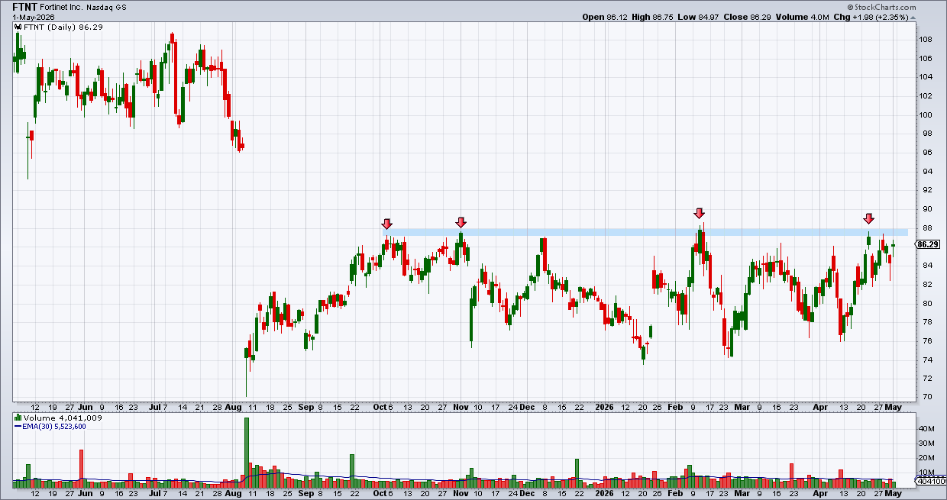Click the FTNT (Daily) 86.29 legend label
This screenshot has width=947, height=500.
tap(62, 27)
